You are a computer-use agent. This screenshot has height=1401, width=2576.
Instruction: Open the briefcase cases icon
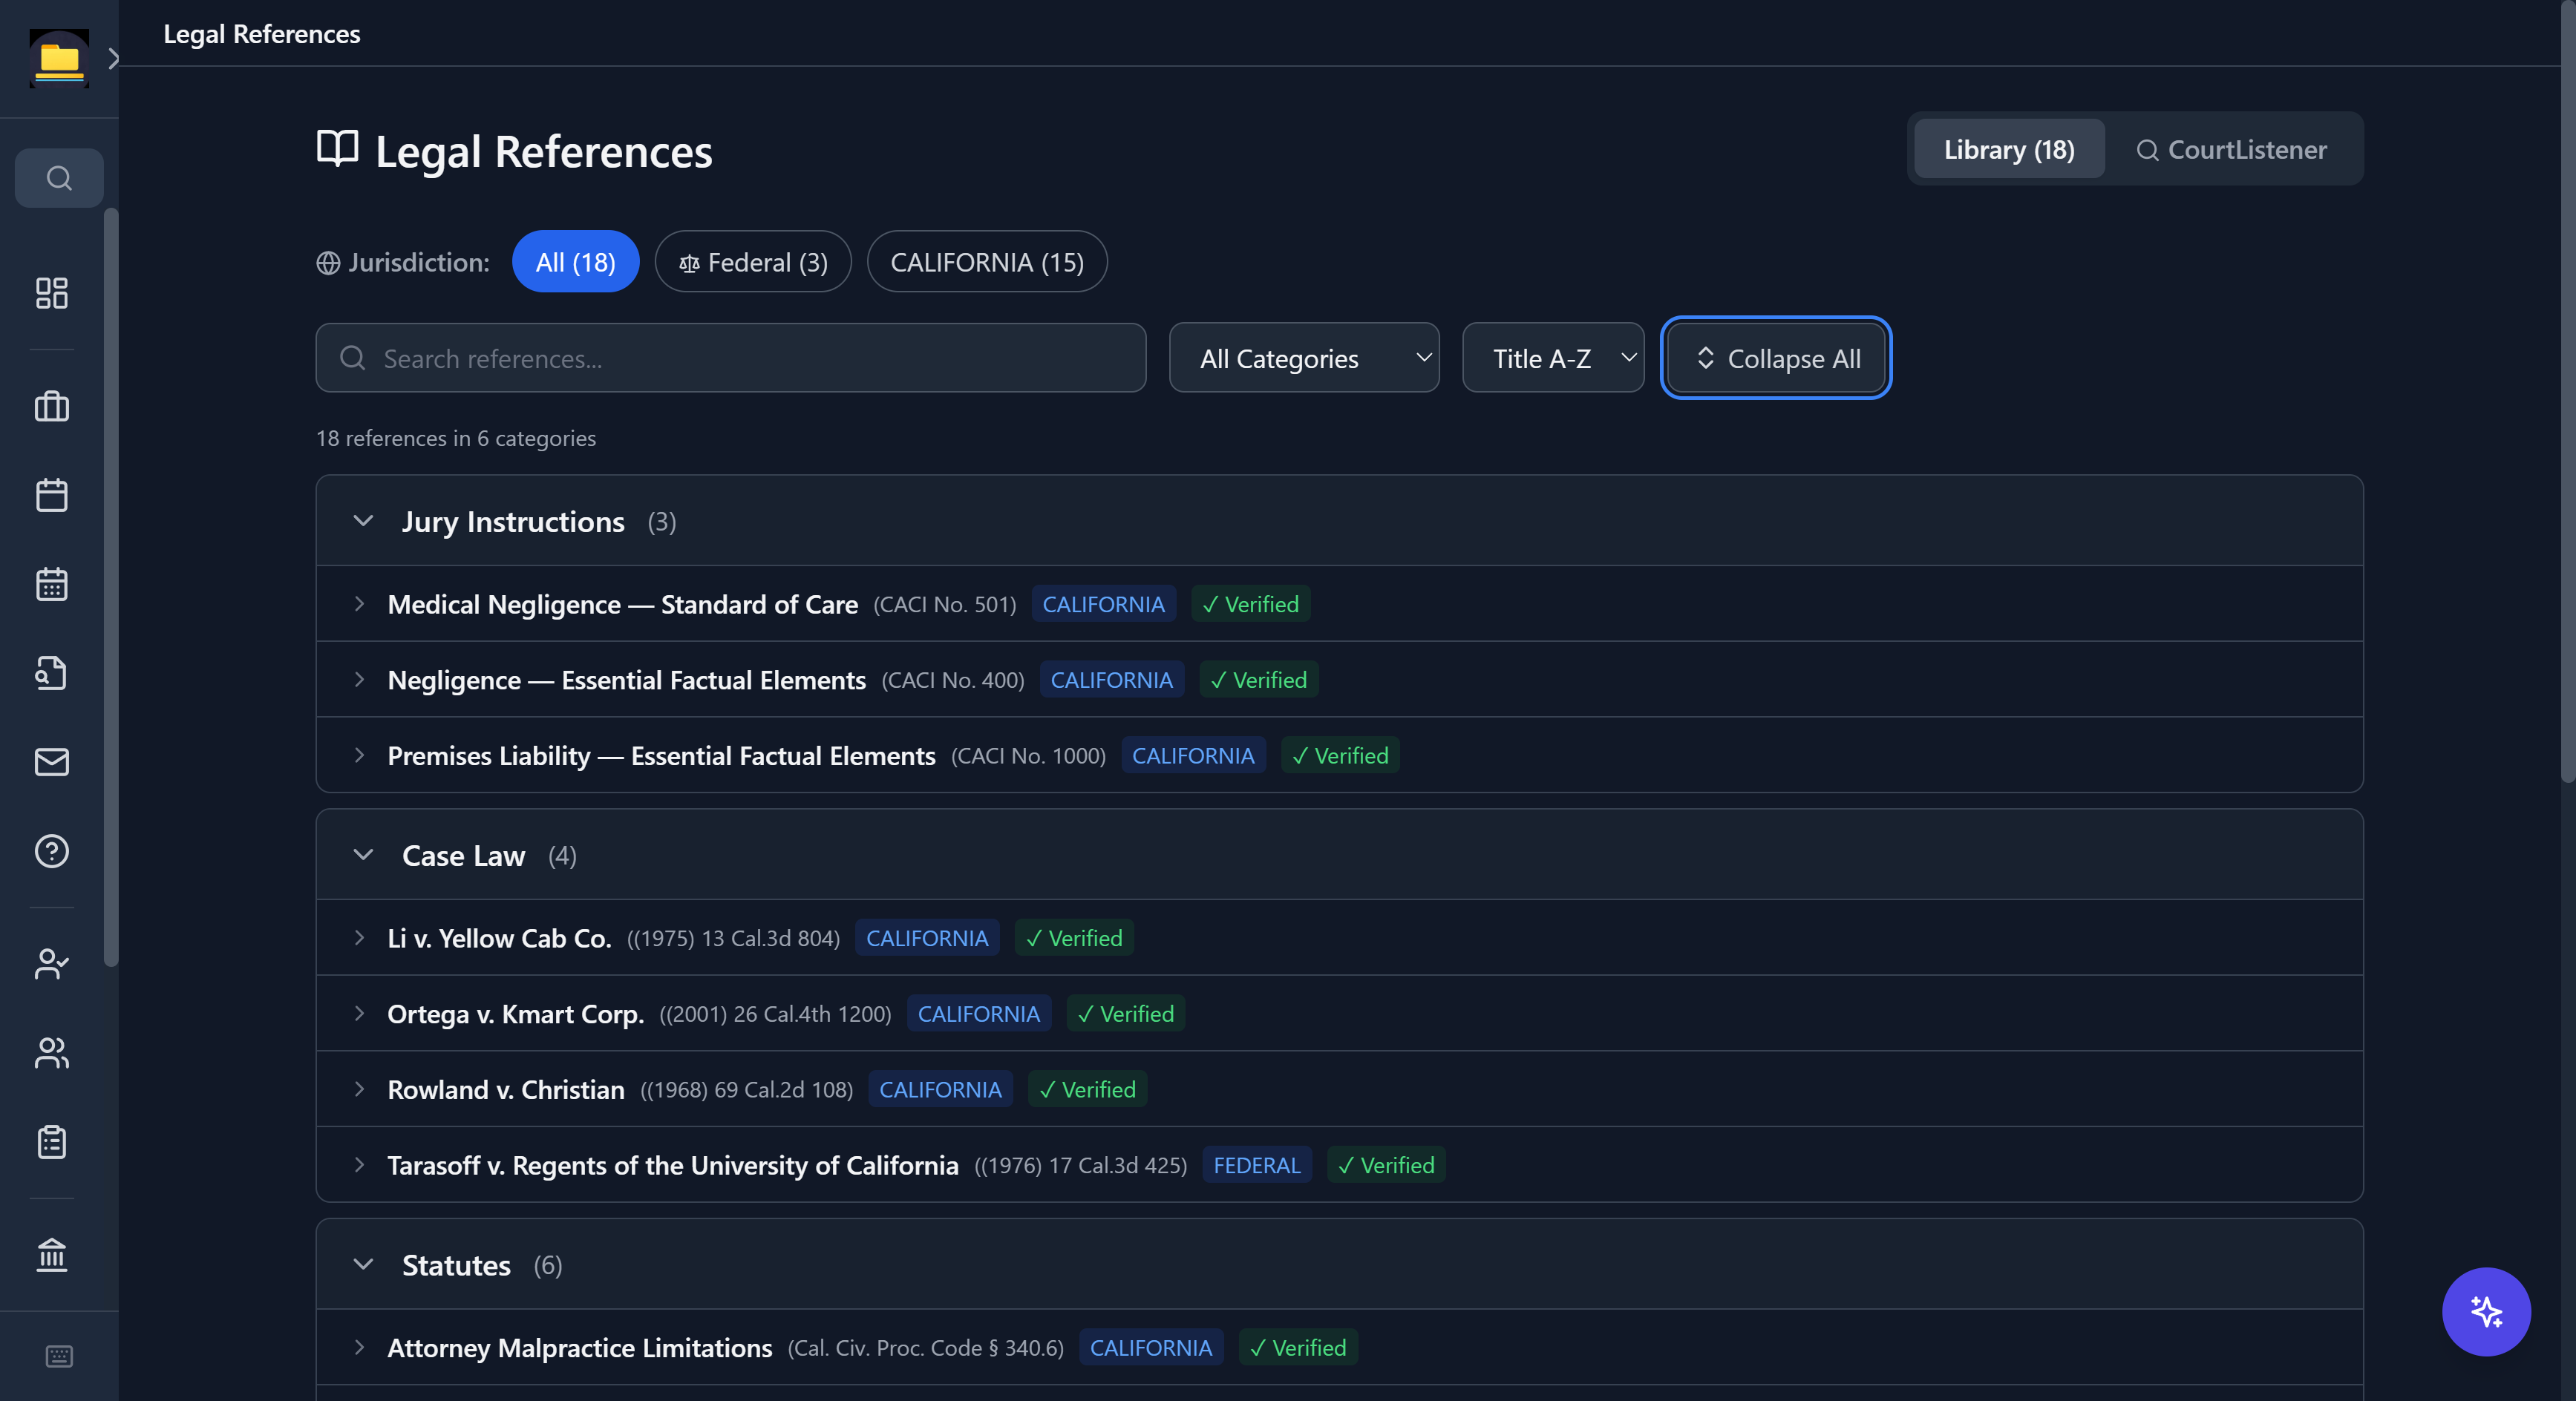[52, 407]
